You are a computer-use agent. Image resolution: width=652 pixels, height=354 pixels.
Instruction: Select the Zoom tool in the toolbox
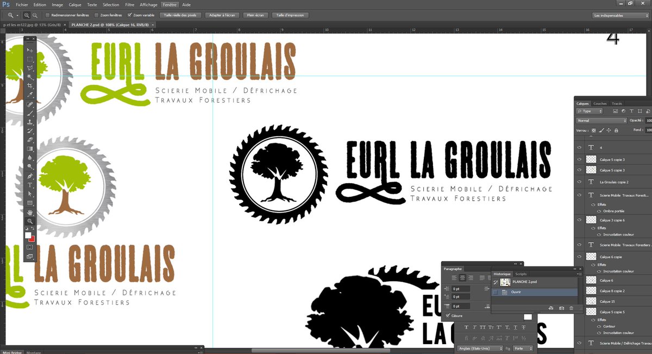click(x=30, y=221)
